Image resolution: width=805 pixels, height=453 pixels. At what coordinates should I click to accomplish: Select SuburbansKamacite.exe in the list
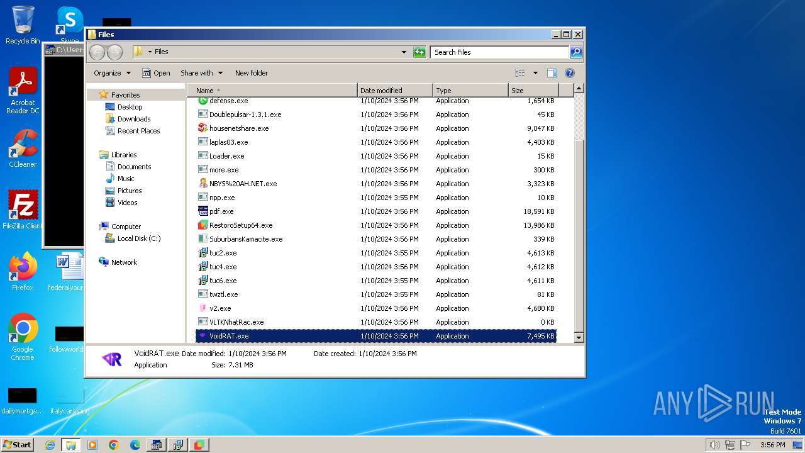click(x=246, y=239)
